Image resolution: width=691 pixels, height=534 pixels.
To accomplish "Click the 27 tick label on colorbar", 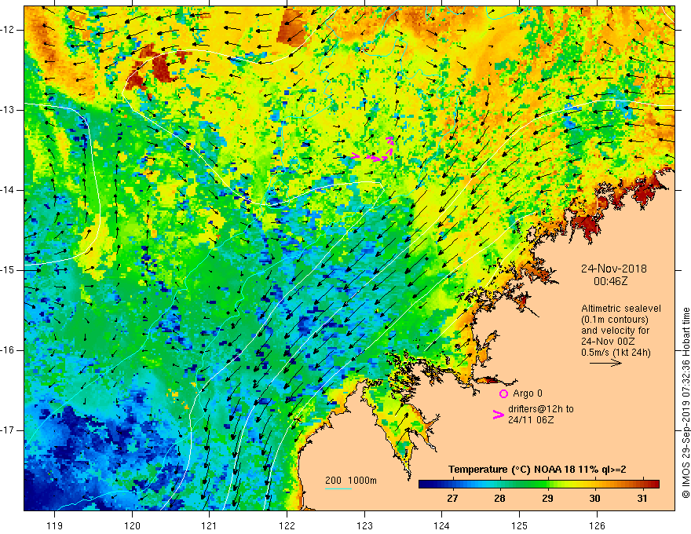I will coord(452,499).
